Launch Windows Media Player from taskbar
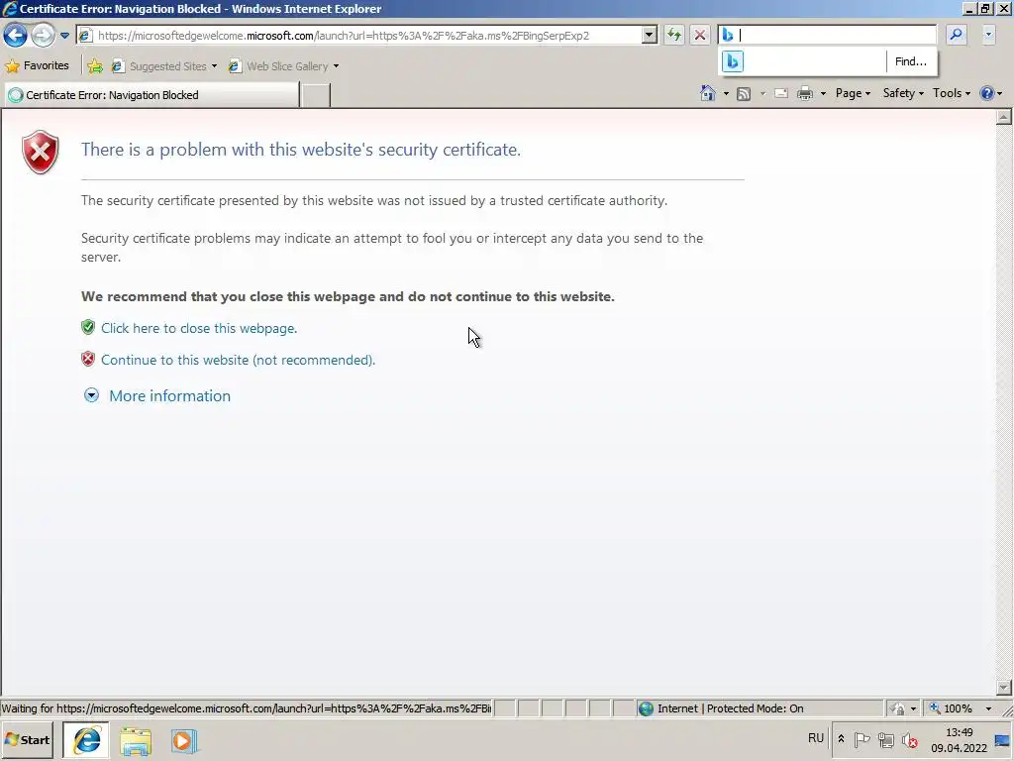 coord(183,741)
